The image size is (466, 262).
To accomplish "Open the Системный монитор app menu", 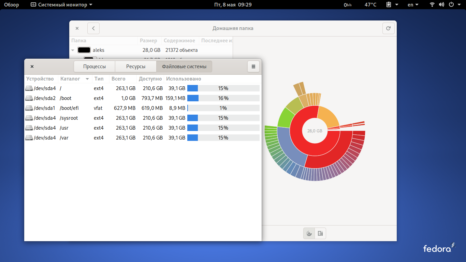I will click(x=61, y=5).
